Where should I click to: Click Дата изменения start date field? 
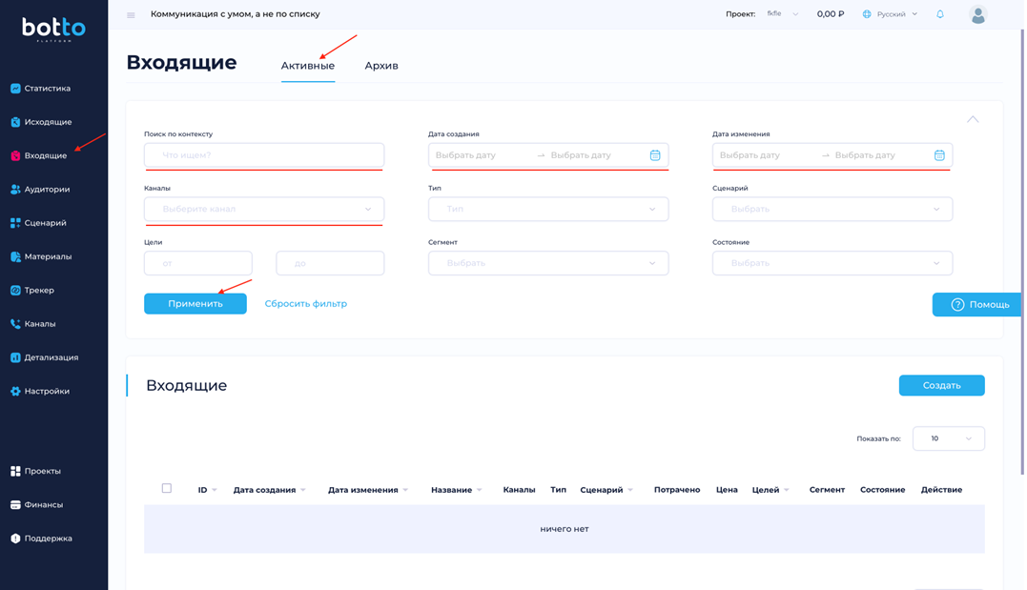point(750,155)
